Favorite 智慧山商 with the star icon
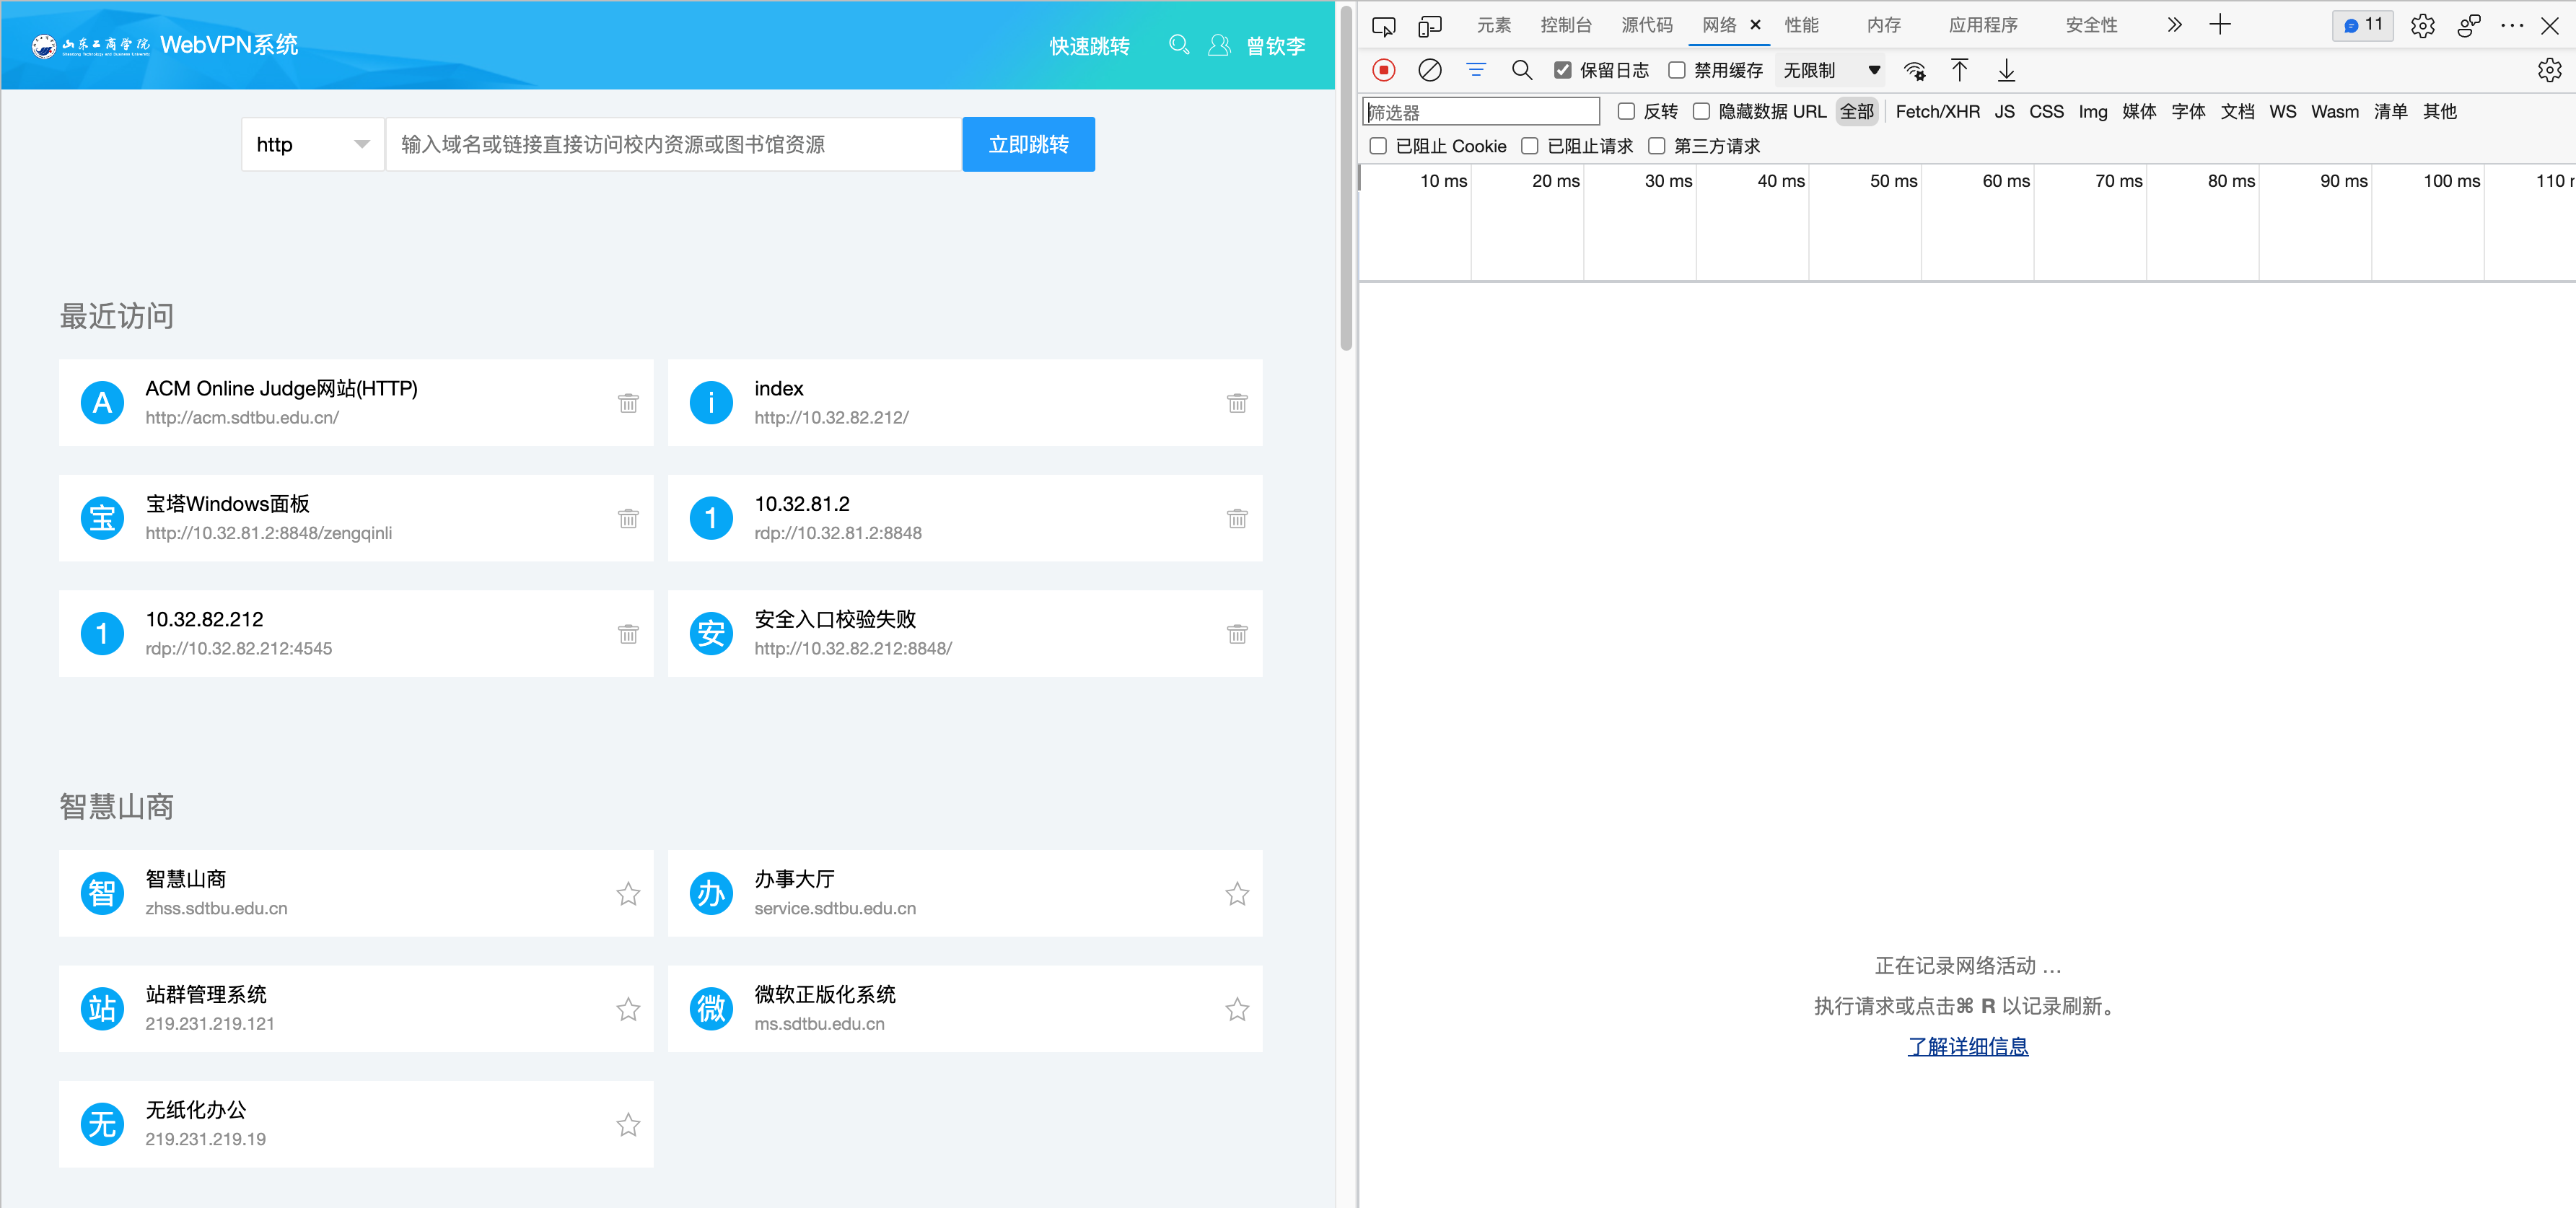This screenshot has width=2576, height=1208. coord(628,894)
